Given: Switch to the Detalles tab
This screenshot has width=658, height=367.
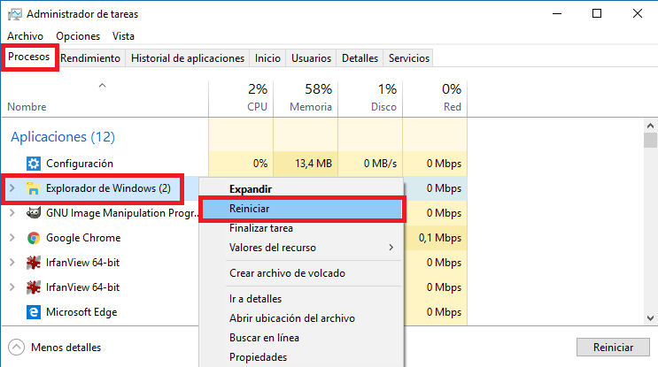Looking at the screenshot, I should click(x=360, y=58).
